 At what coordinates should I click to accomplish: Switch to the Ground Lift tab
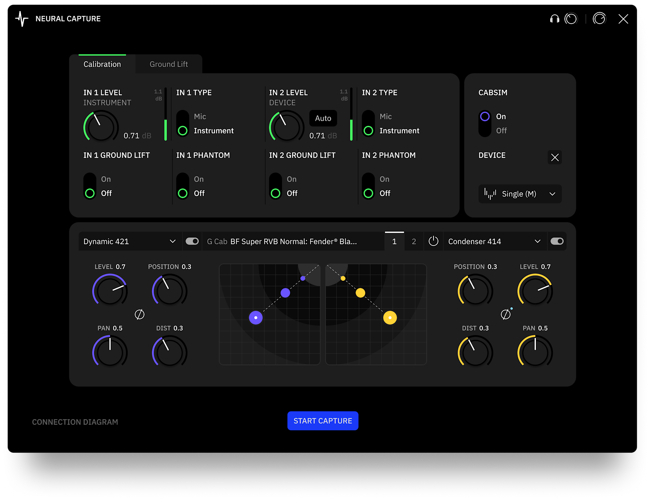[169, 64]
